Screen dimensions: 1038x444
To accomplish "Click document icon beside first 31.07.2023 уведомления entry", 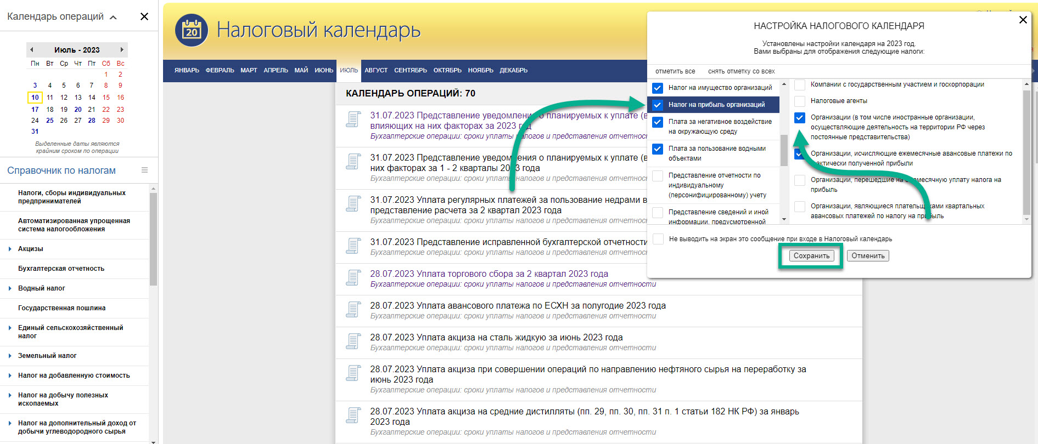I will 354,118.
